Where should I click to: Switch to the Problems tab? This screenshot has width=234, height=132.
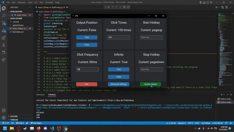click(40, 95)
